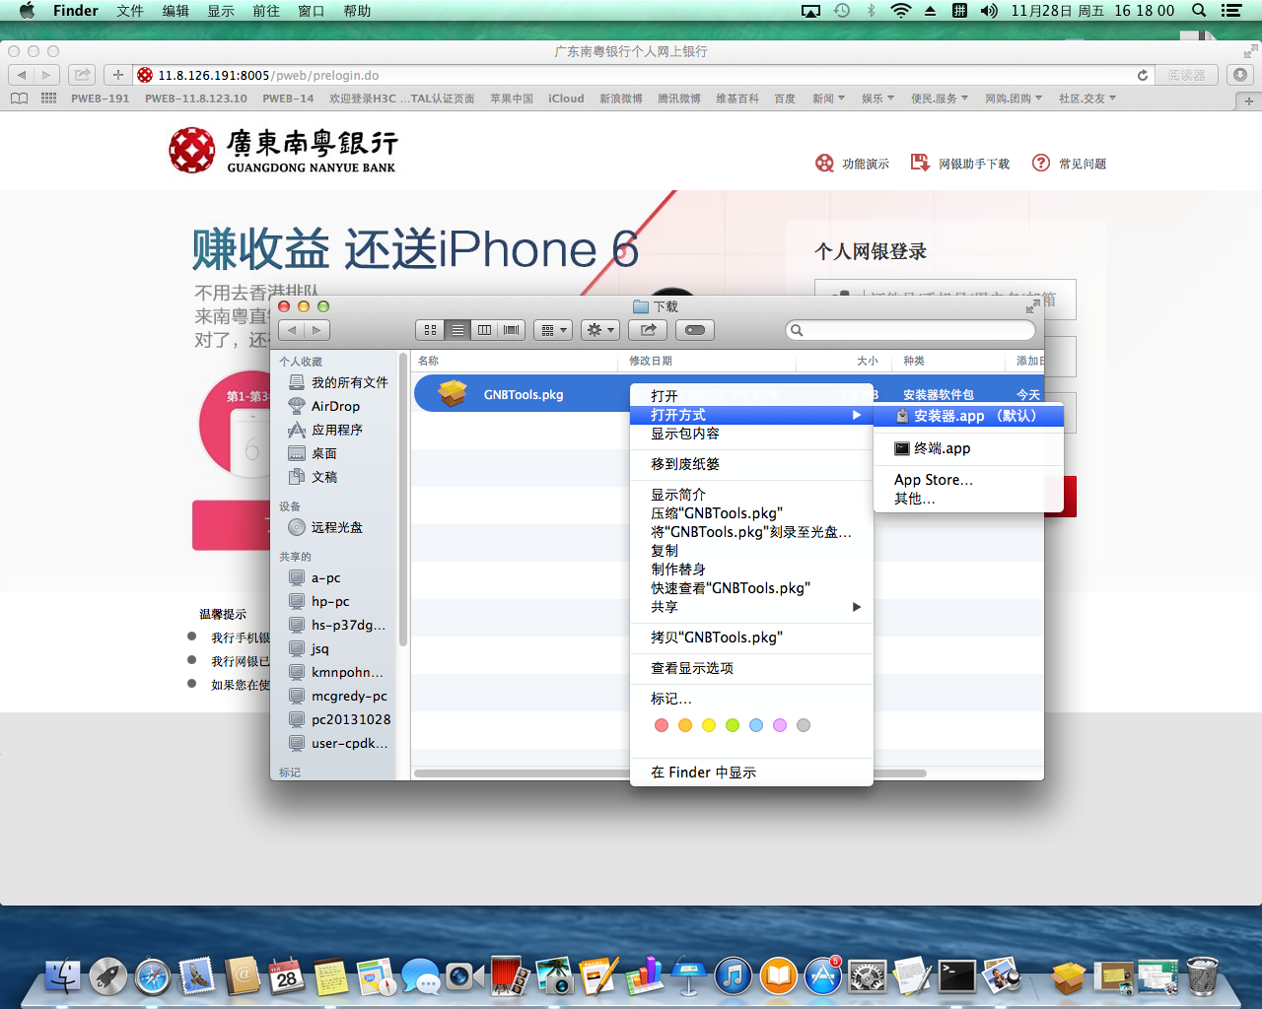Click Finder share toolbar button
This screenshot has height=1009, width=1262.
click(x=648, y=330)
